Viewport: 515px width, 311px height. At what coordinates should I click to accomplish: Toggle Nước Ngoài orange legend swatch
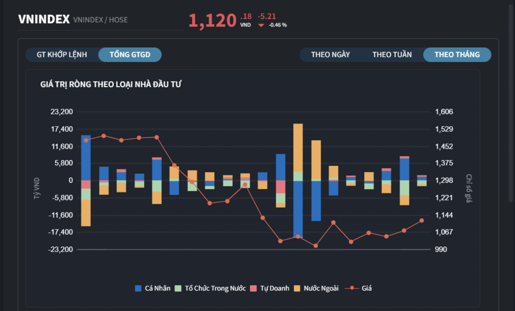coord(297,289)
